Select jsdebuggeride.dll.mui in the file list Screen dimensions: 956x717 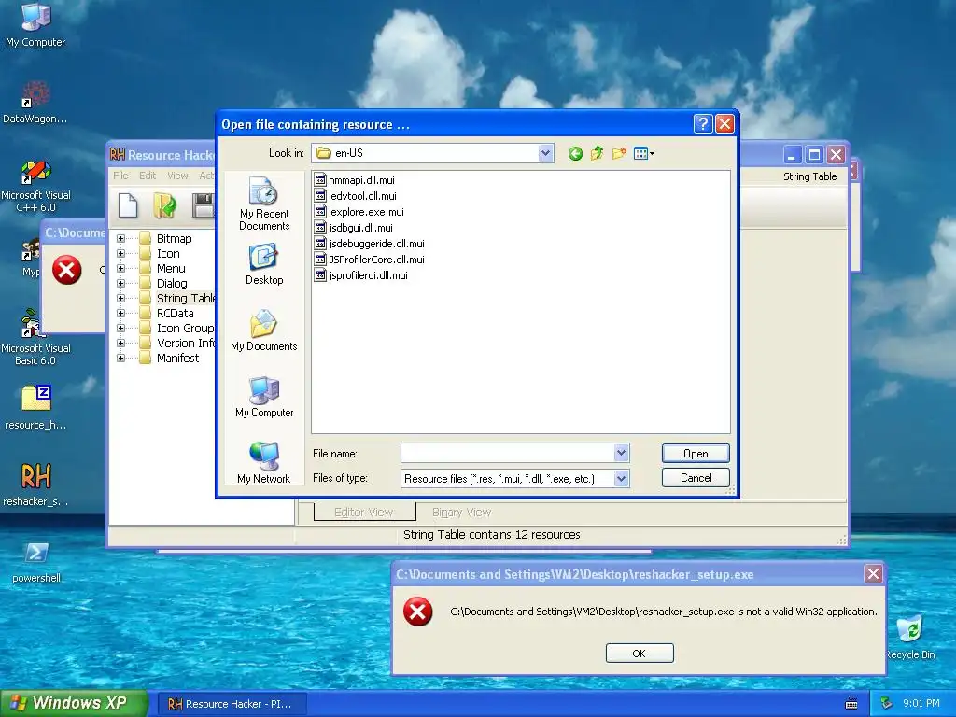point(370,244)
